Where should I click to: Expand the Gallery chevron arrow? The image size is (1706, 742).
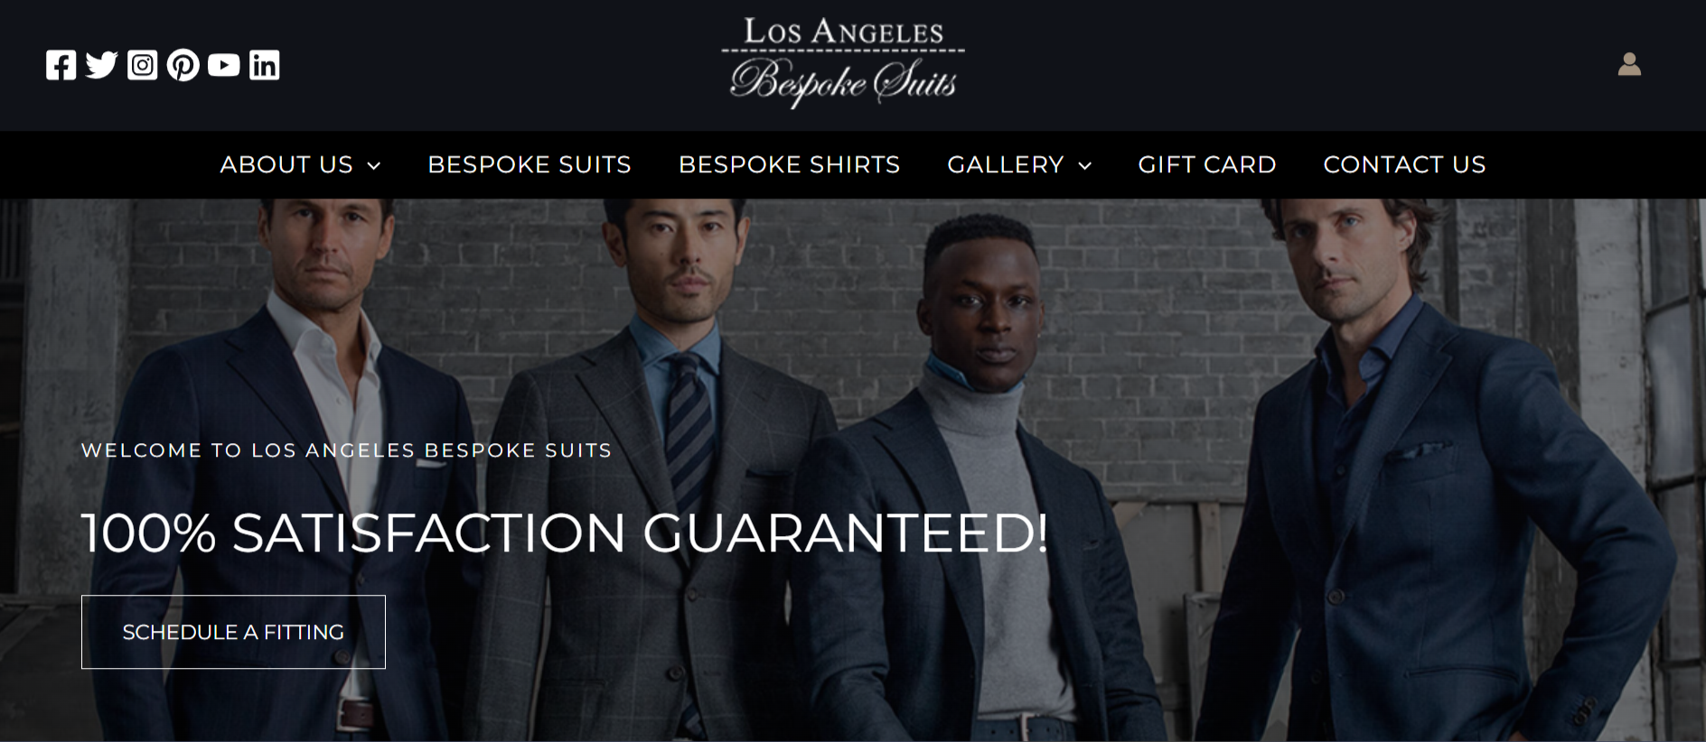tap(1085, 165)
